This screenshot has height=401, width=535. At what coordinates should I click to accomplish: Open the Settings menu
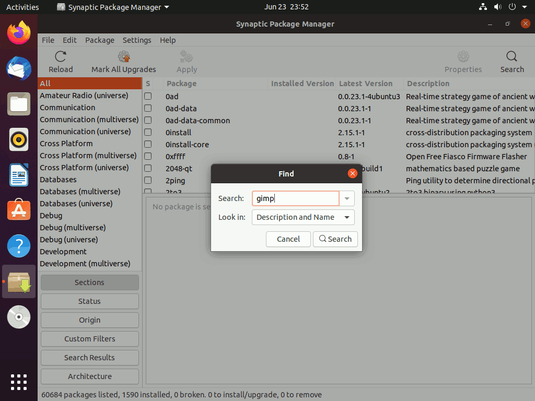137,40
